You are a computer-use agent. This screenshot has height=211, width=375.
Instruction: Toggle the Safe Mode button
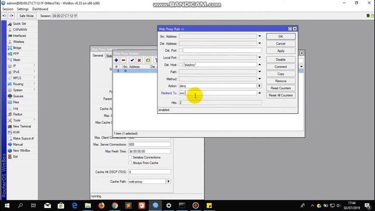(x=26, y=16)
